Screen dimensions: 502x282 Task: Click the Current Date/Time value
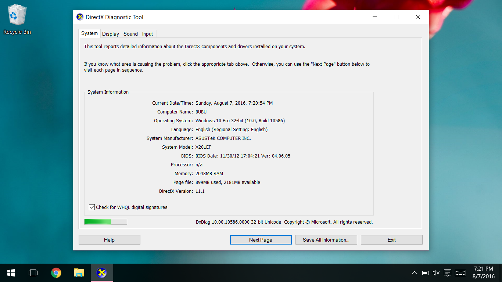click(x=234, y=103)
